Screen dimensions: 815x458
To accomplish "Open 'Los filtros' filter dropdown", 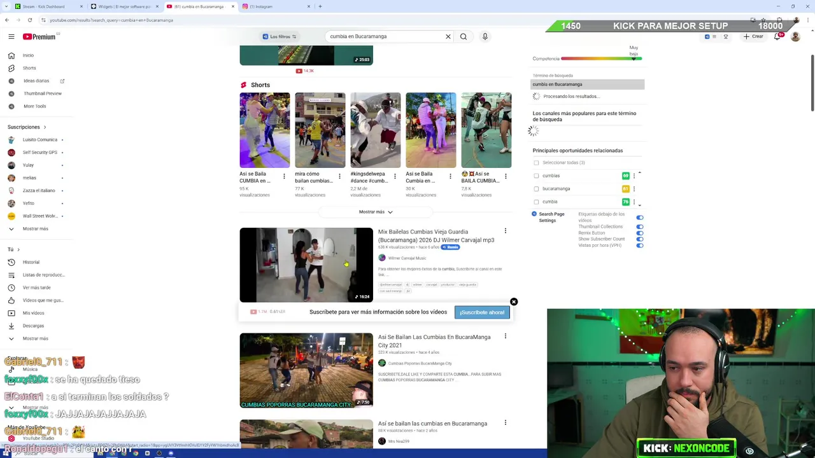I will (280, 36).
